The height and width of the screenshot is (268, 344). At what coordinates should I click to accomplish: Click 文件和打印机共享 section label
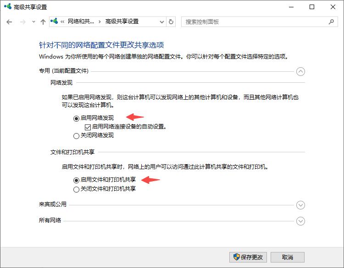72,152
